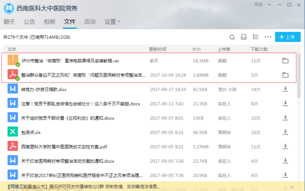
Task: Open folder for the .rar screensaver file
Action: point(285,61)
